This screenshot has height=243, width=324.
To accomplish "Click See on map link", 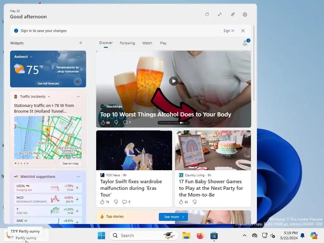I will pos(71,164).
